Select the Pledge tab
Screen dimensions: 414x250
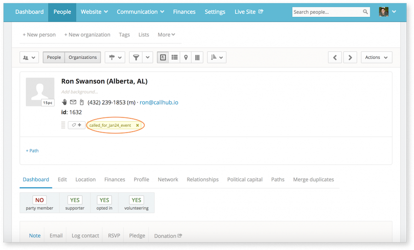[x=137, y=235]
